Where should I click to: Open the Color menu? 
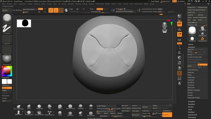tap(15, 4)
